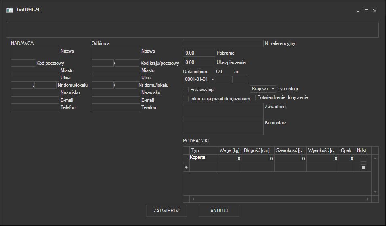Click the Odbiorca E-mail field
This screenshot has width=386, height=226.
click(116, 100)
